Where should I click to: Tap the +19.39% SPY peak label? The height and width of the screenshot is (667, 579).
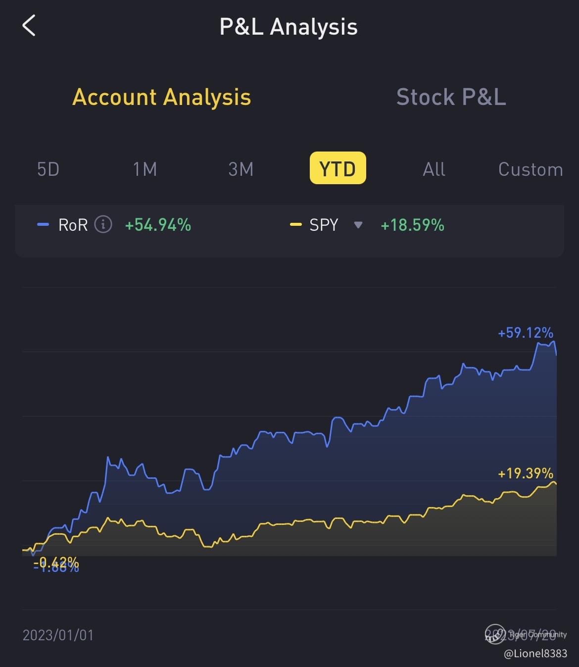click(525, 473)
